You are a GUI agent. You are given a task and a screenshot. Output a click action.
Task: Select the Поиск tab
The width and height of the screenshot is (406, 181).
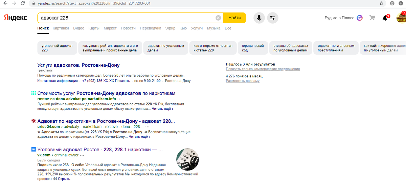click(x=43, y=28)
